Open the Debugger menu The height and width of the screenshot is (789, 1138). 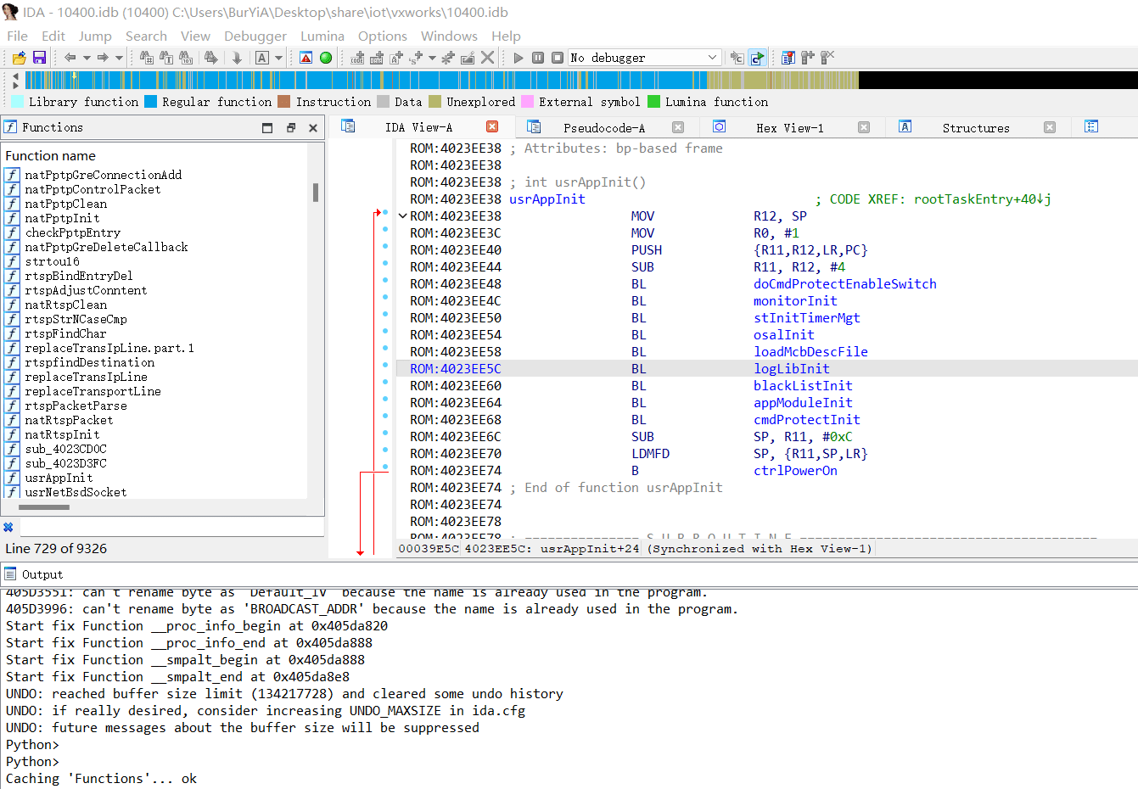click(x=255, y=36)
